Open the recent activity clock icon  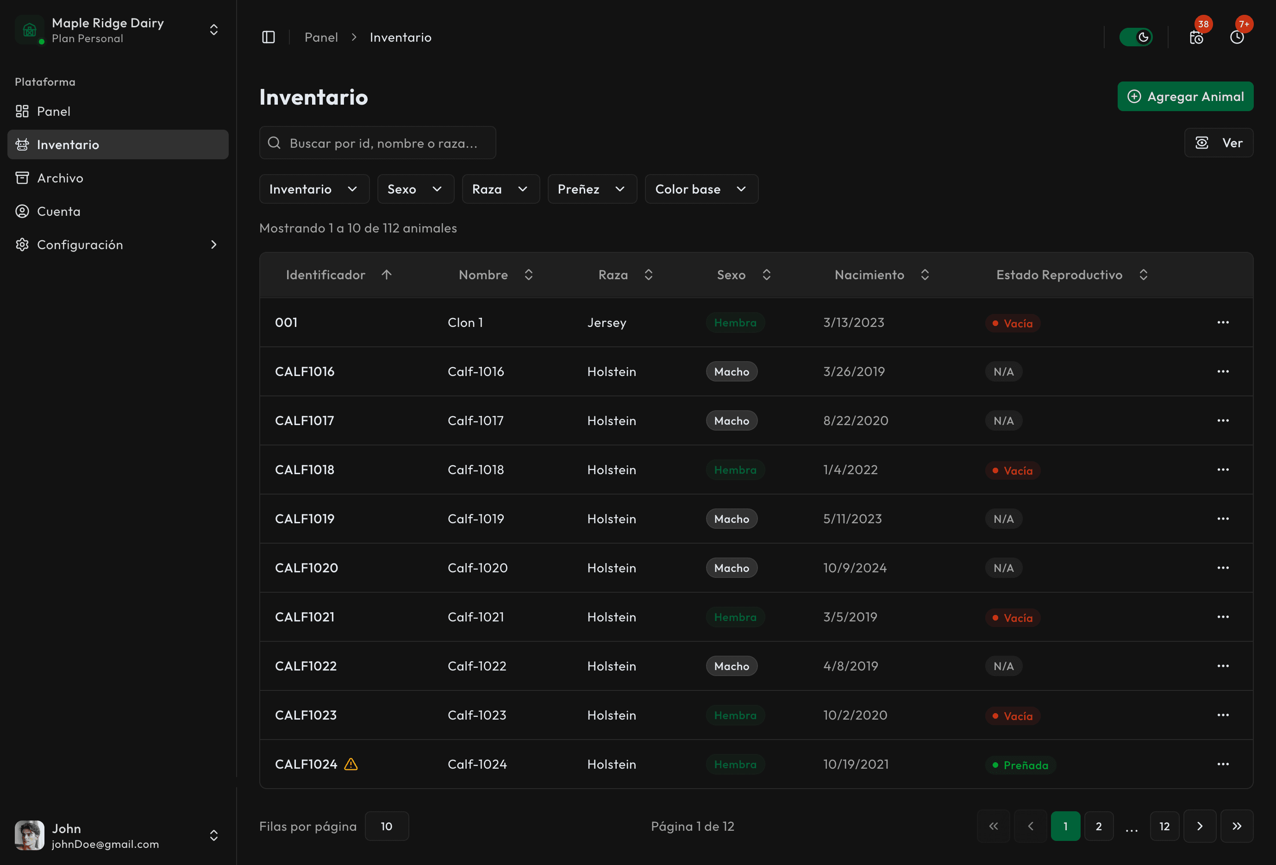coord(1237,38)
